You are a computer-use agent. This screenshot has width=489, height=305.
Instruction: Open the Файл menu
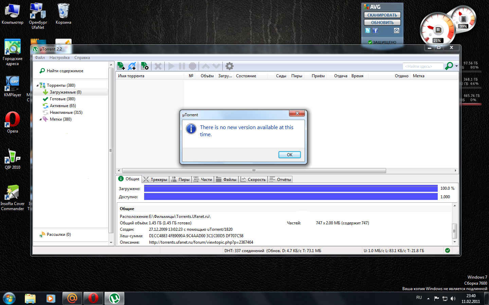tap(40, 58)
